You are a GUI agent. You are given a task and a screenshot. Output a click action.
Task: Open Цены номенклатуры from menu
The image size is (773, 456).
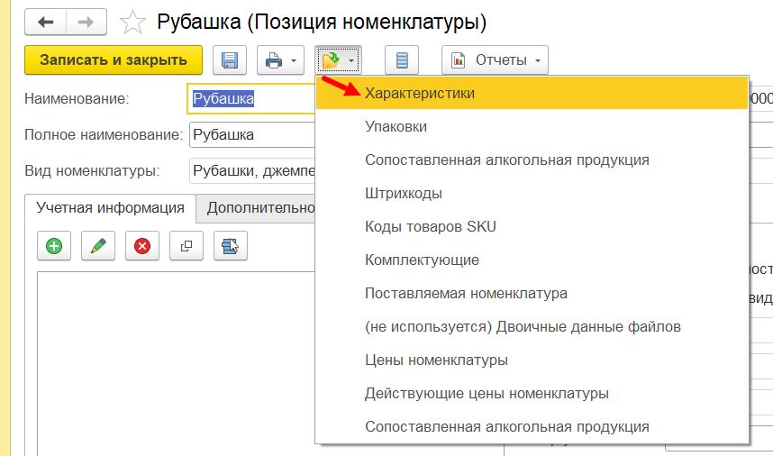pyautogui.click(x=532, y=360)
